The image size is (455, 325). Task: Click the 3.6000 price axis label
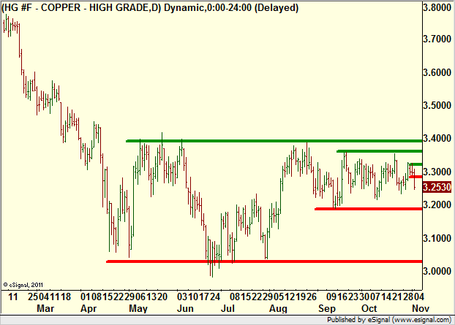click(437, 72)
